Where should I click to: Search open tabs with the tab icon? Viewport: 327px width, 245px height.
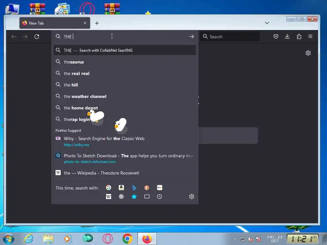pyautogui.click(x=147, y=197)
